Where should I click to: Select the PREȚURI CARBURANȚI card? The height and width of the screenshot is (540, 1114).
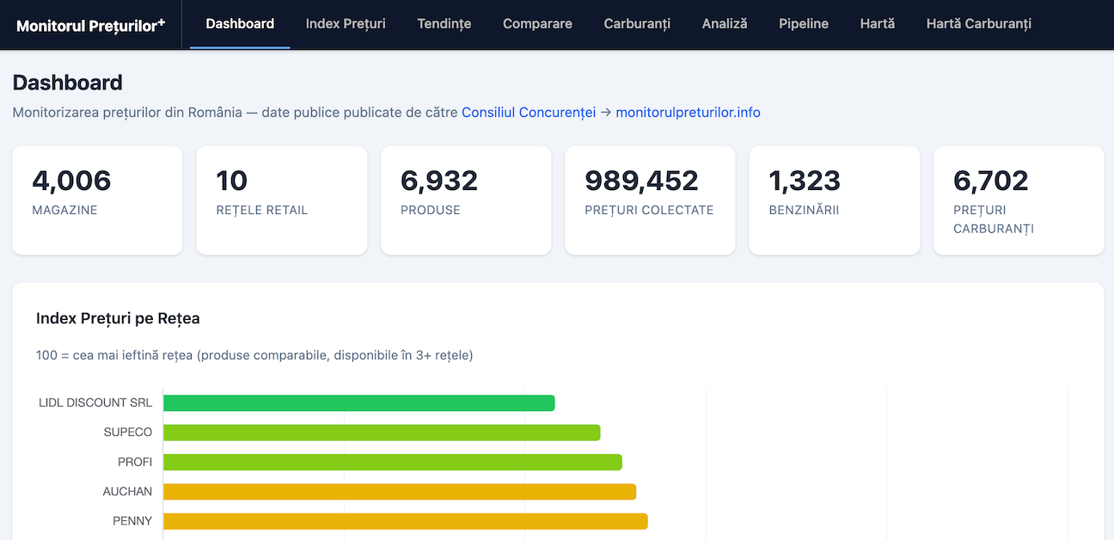tap(1018, 199)
